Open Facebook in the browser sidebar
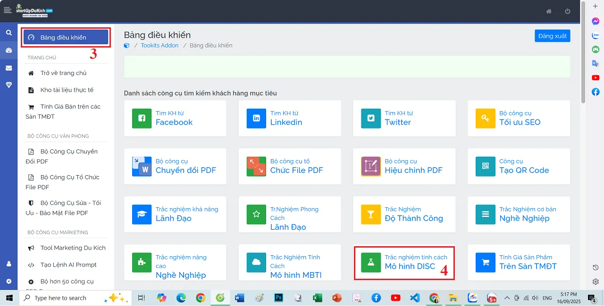Screen dimensions: 604x306 596,92
